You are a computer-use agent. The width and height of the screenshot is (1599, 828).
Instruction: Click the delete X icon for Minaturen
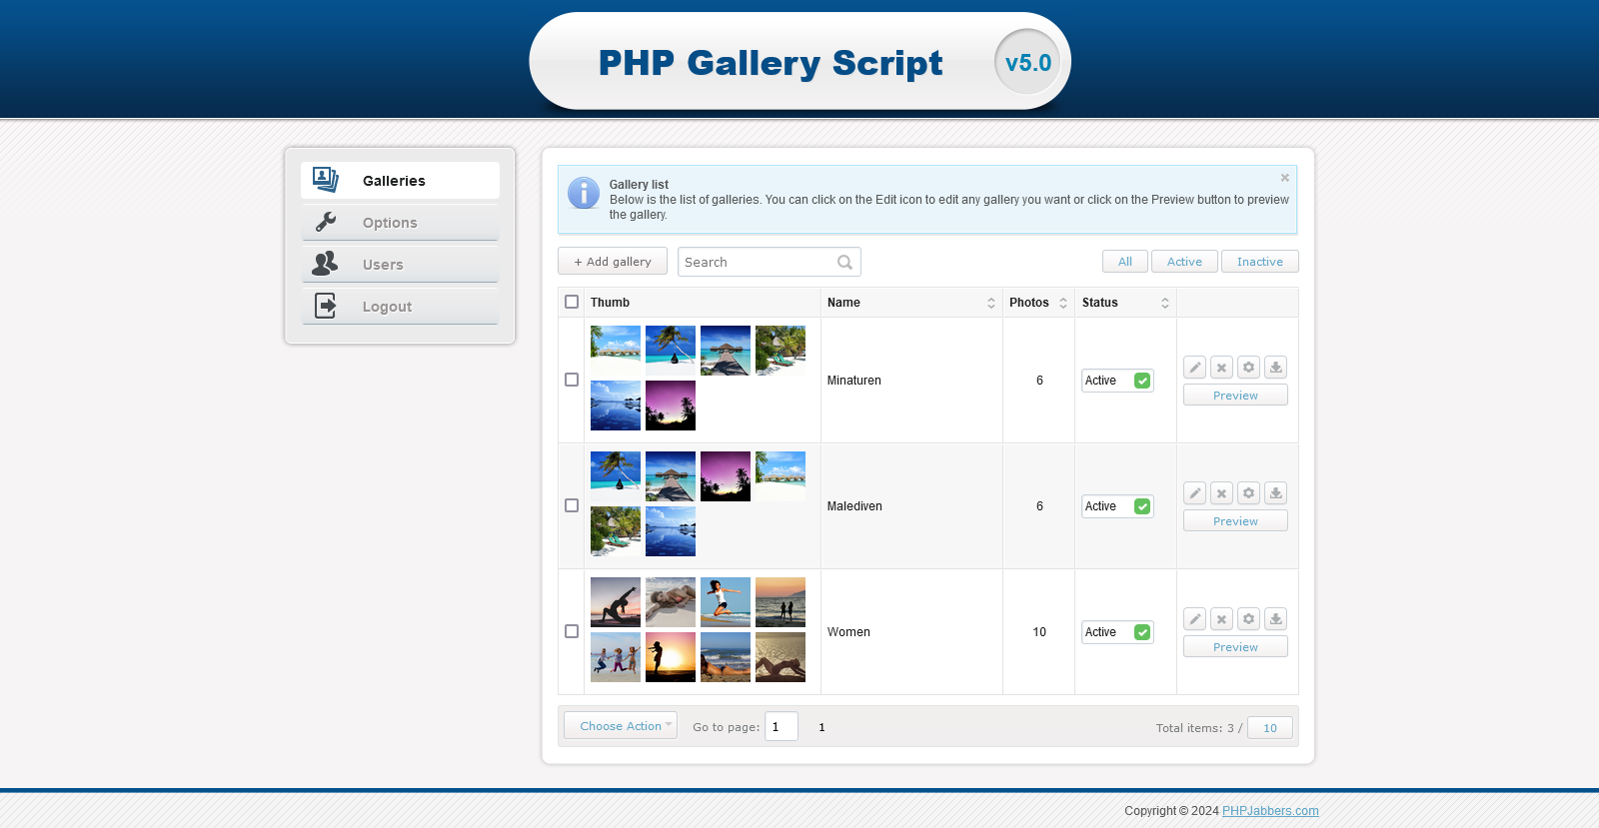pos(1221,368)
